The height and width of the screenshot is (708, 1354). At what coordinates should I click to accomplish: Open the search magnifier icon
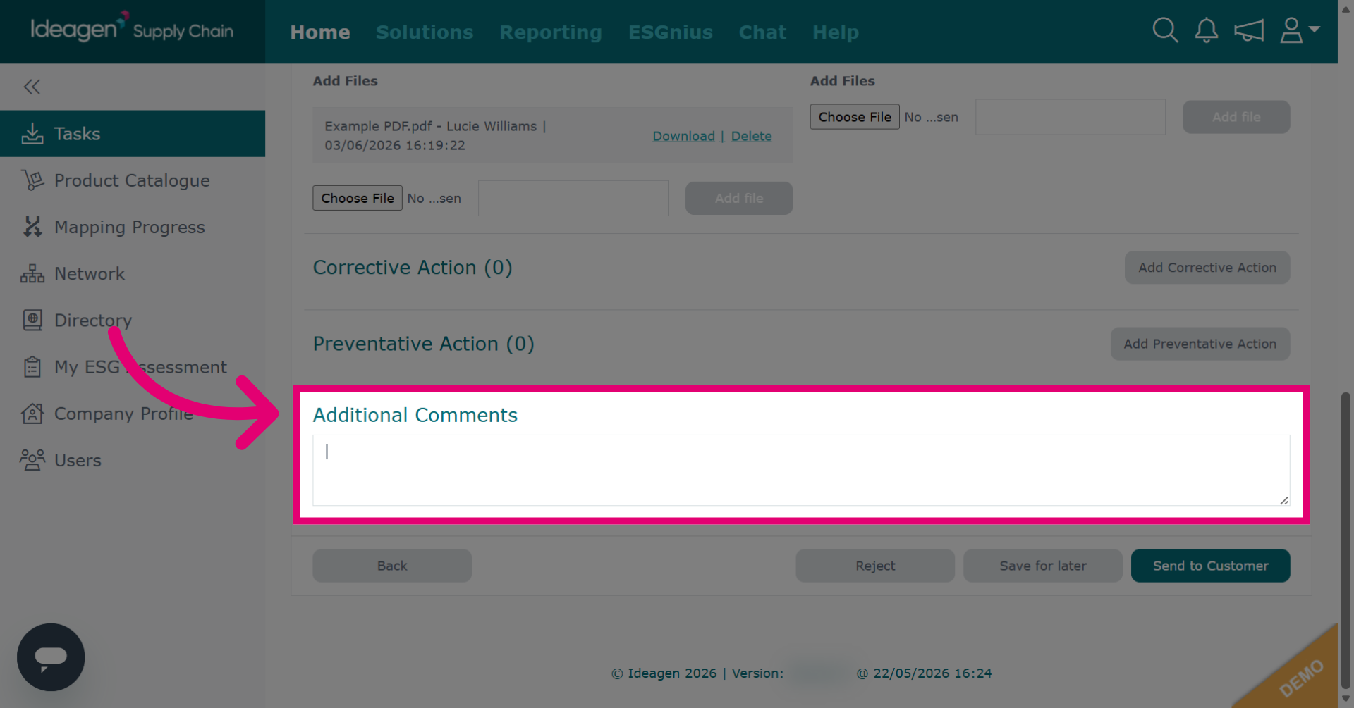[1165, 31]
